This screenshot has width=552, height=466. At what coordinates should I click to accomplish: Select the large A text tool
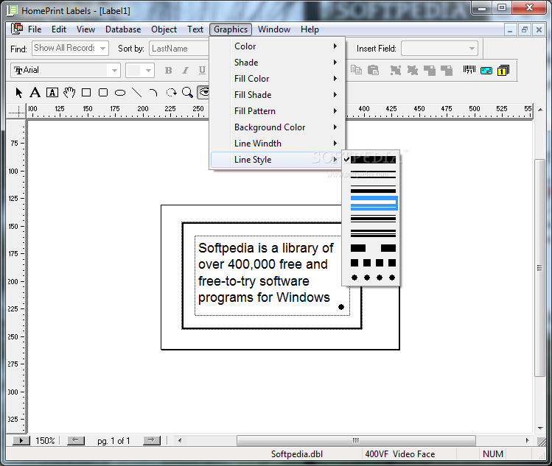pyautogui.click(x=35, y=93)
